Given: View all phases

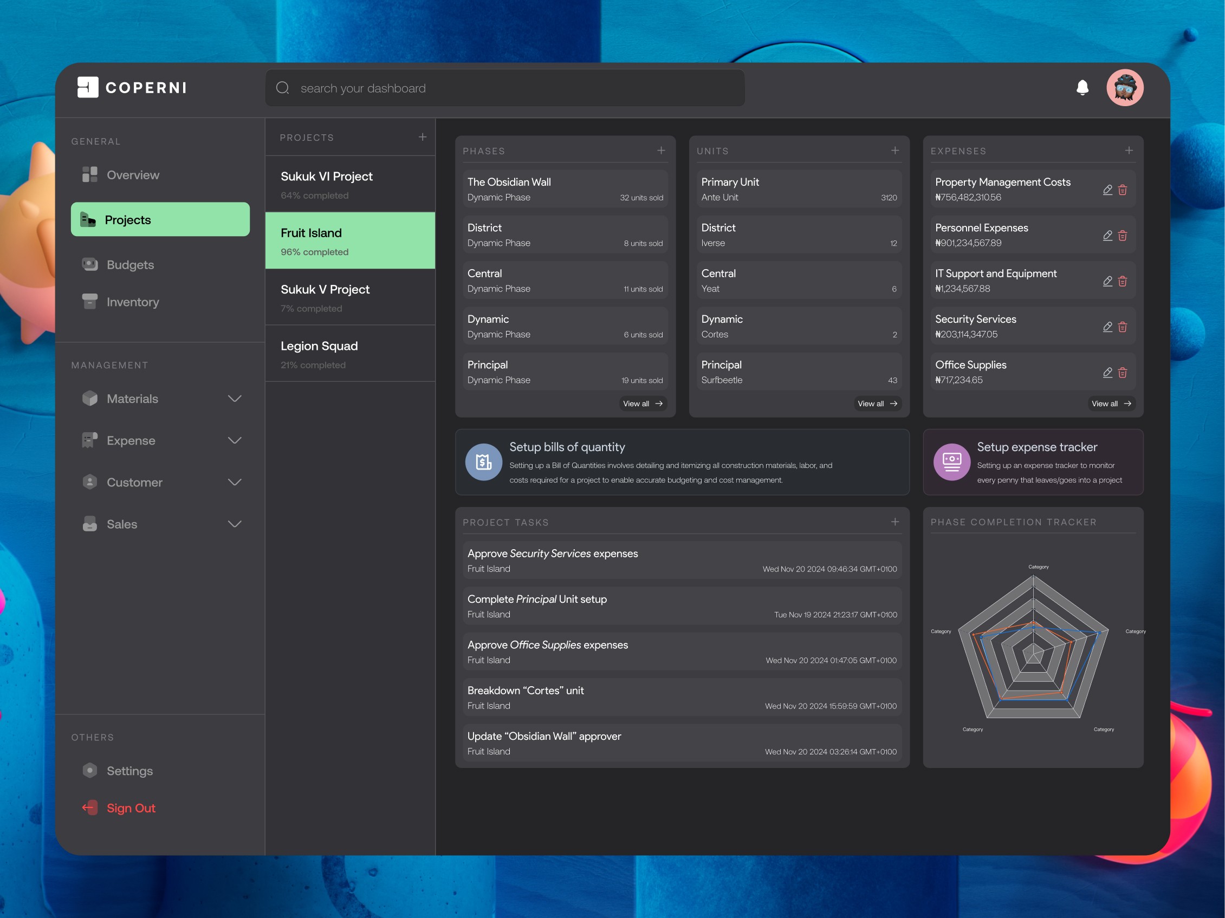Looking at the screenshot, I should 643,403.
